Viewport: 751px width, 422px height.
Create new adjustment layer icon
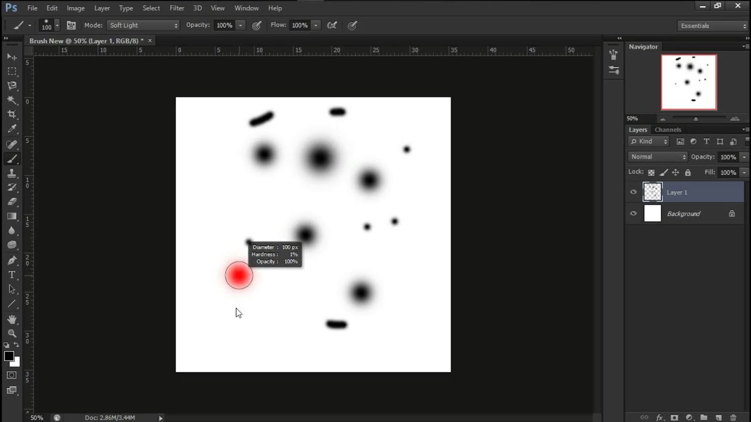coord(689,417)
